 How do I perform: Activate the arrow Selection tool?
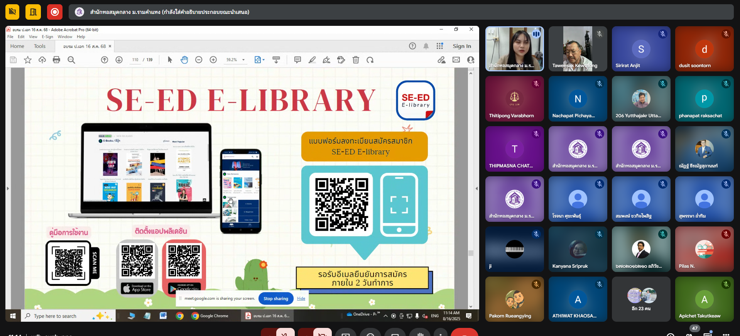click(x=170, y=60)
